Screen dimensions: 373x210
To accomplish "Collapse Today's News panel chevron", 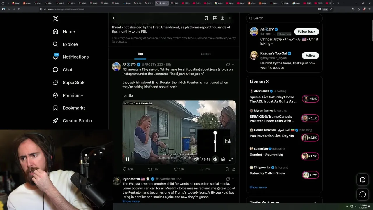I will pyautogui.click(x=315, y=202).
